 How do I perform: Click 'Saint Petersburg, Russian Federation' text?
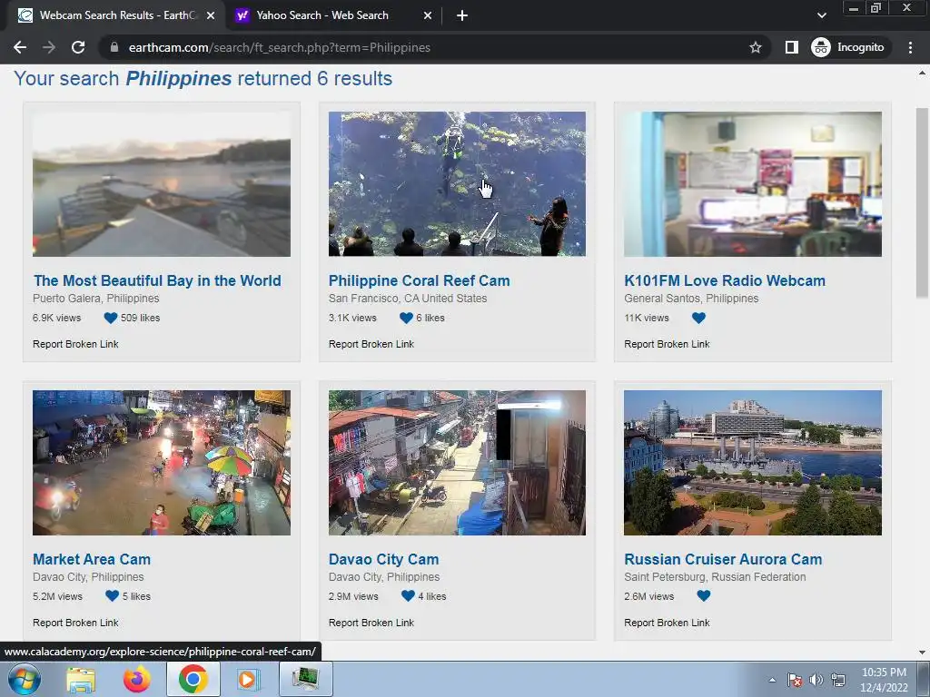click(x=715, y=576)
